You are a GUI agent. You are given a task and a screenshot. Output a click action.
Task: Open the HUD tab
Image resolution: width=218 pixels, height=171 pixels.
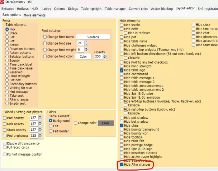coord(35,9)
